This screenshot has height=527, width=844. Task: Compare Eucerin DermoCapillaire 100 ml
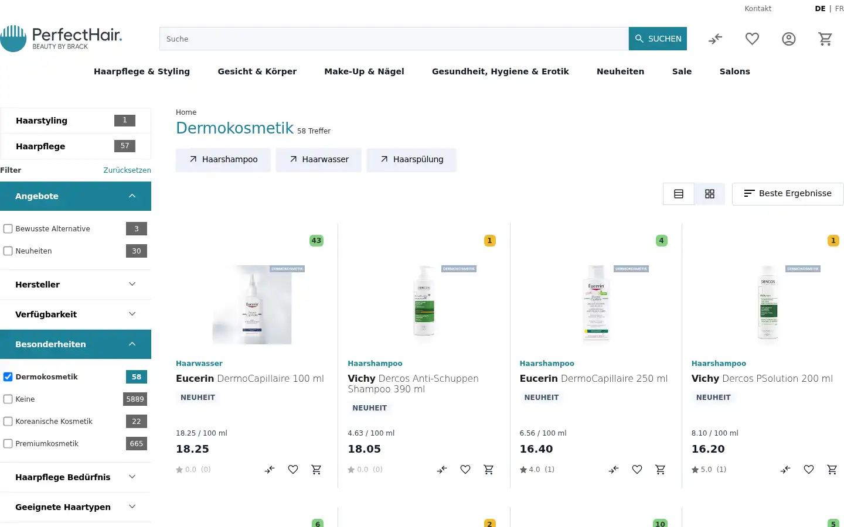click(x=270, y=470)
